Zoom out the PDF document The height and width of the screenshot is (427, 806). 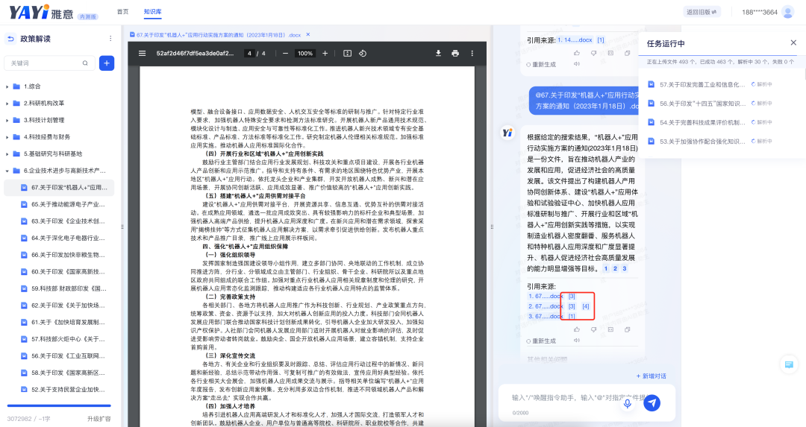(x=285, y=54)
